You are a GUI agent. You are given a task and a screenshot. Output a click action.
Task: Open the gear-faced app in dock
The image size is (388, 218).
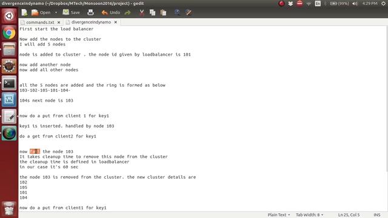point(9,66)
